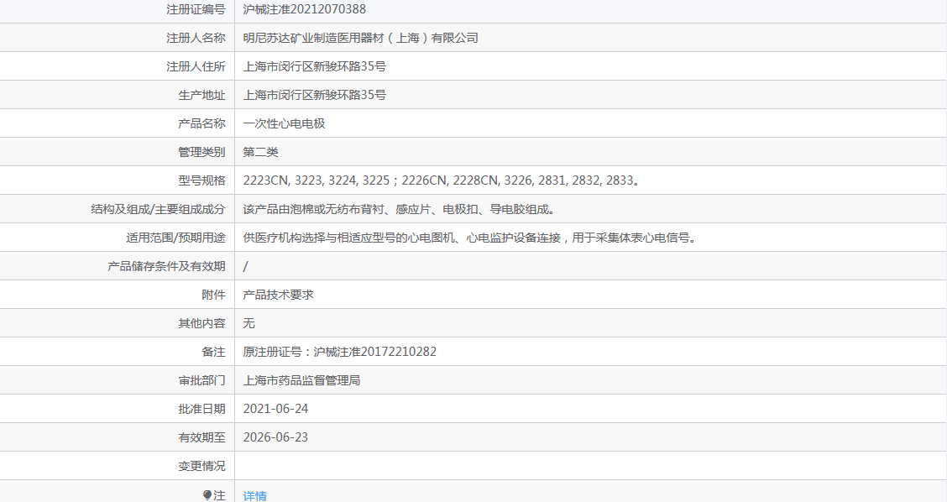Click the 结构及组成/主要组成成分 label
The image size is (947, 502).
tap(158, 209)
